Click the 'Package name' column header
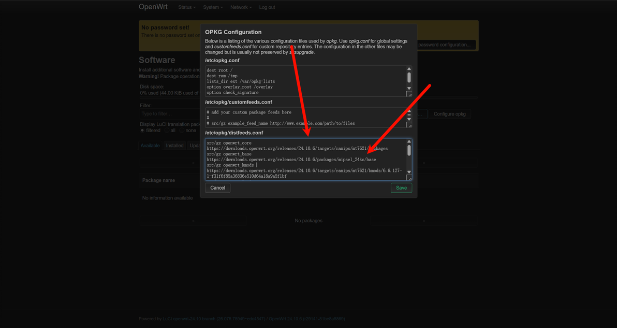 (x=158, y=180)
